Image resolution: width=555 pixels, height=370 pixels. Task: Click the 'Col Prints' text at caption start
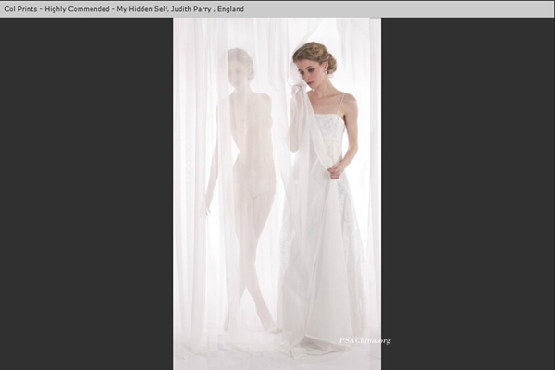(21, 8)
